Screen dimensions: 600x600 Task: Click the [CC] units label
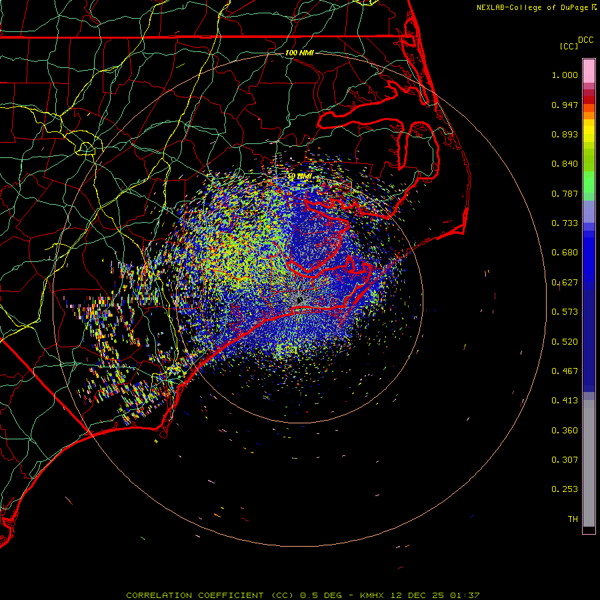tap(569, 46)
